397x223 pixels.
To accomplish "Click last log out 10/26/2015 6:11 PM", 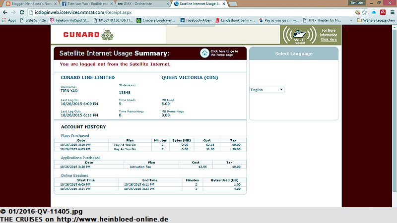I will [x=79, y=115].
